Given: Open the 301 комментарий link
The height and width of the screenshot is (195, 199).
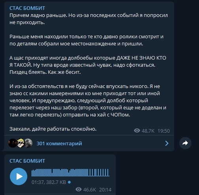Looking at the screenshot, I should tap(59, 143).
